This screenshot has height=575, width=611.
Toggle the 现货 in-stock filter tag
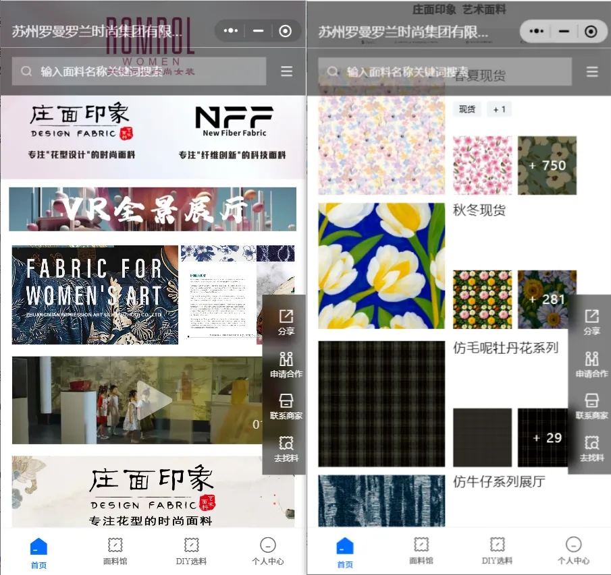pyautogui.click(x=467, y=109)
